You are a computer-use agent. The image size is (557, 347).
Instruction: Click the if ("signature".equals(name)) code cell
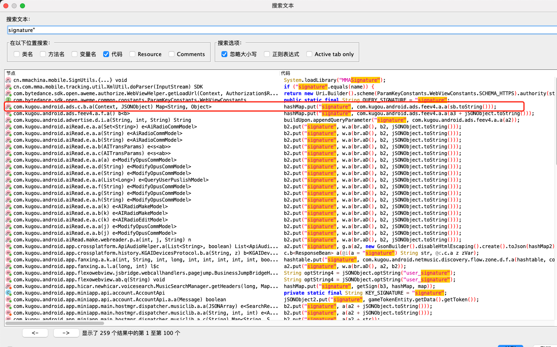click(x=329, y=87)
